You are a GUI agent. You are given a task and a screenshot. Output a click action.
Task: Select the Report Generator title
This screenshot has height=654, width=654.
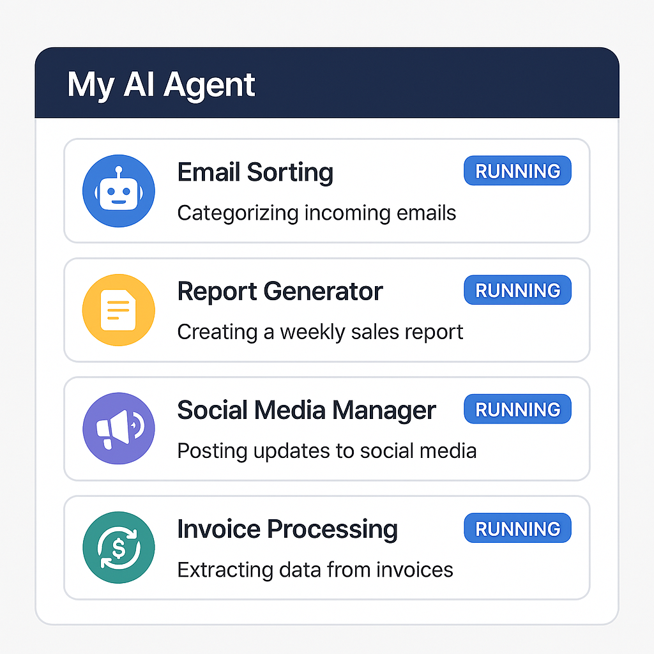coord(280,291)
